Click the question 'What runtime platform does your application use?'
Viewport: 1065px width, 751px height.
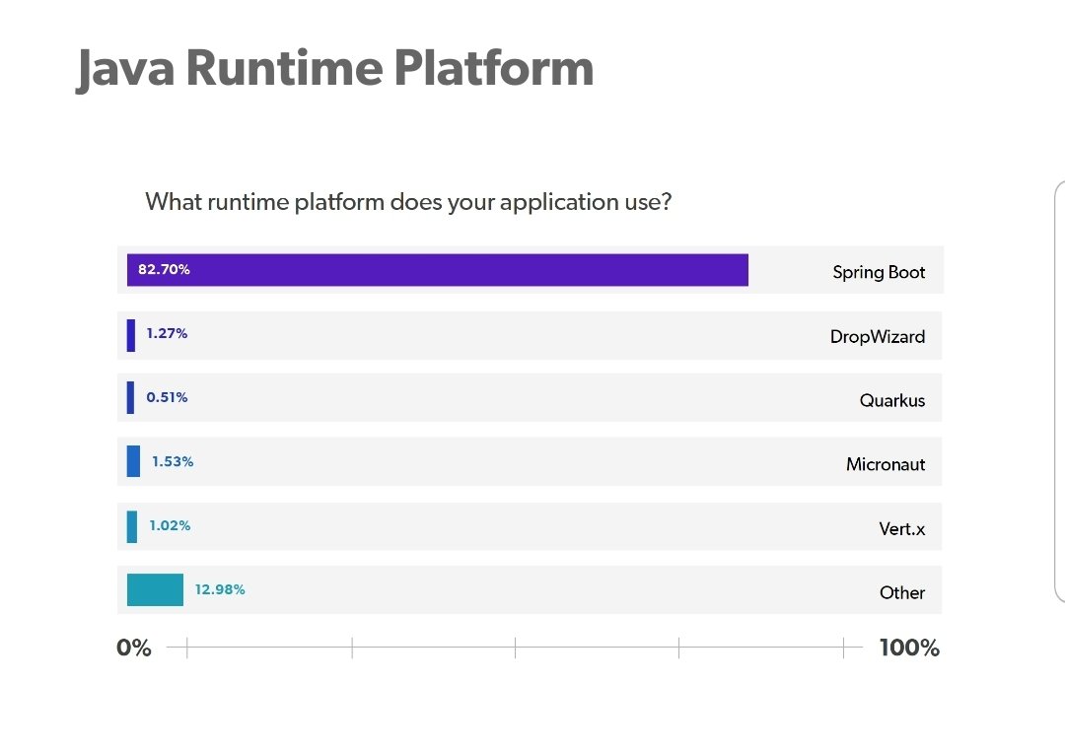408,202
